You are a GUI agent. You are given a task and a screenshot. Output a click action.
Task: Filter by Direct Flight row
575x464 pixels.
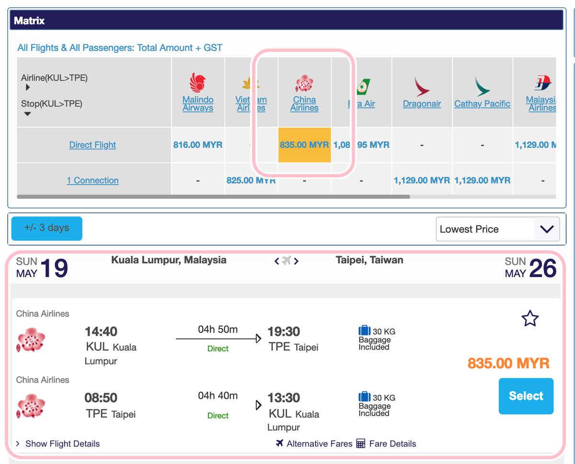point(92,145)
